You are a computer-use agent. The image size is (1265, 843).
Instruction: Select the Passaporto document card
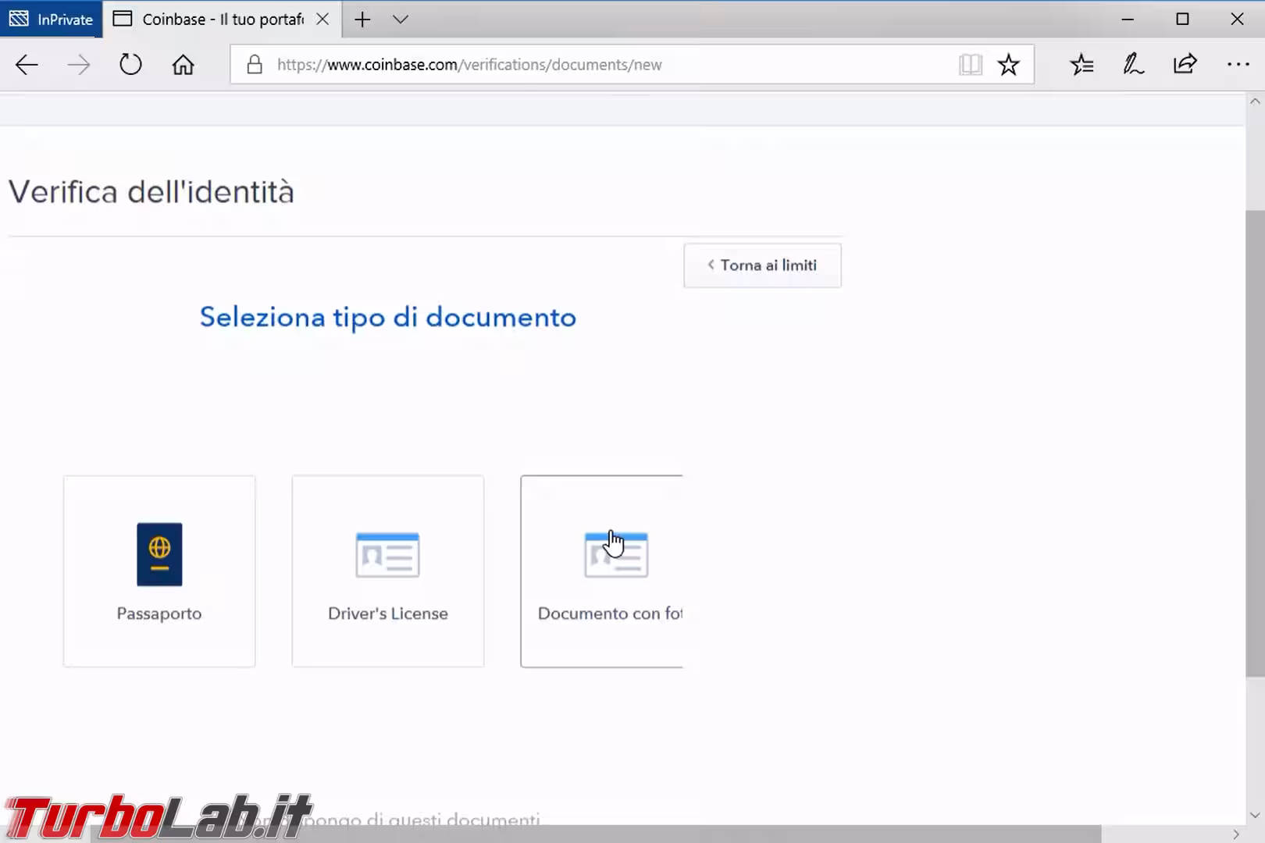pyautogui.click(x=159, y=571)
